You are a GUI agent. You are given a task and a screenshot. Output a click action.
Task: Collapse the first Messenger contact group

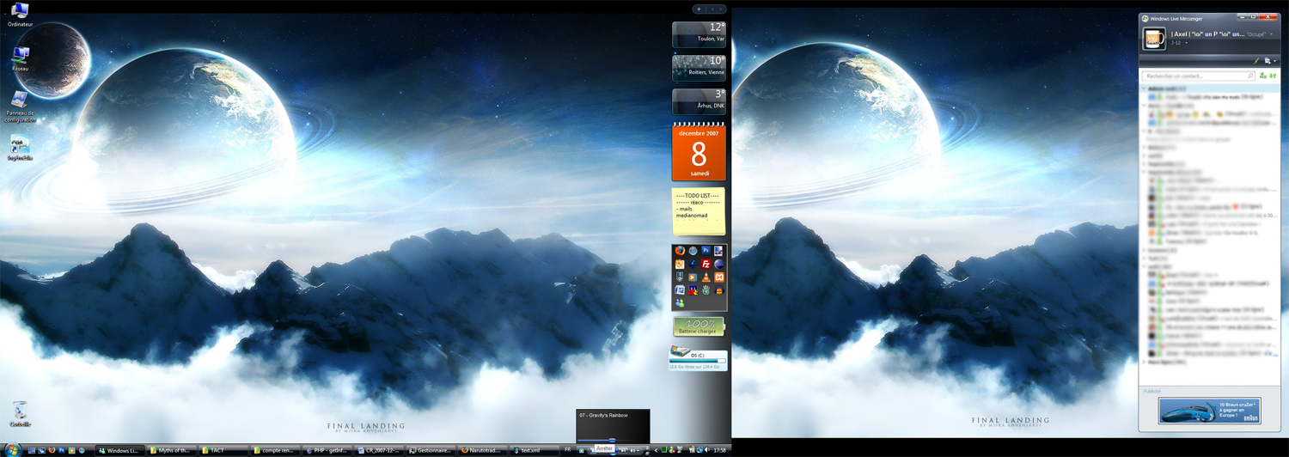1145,88
